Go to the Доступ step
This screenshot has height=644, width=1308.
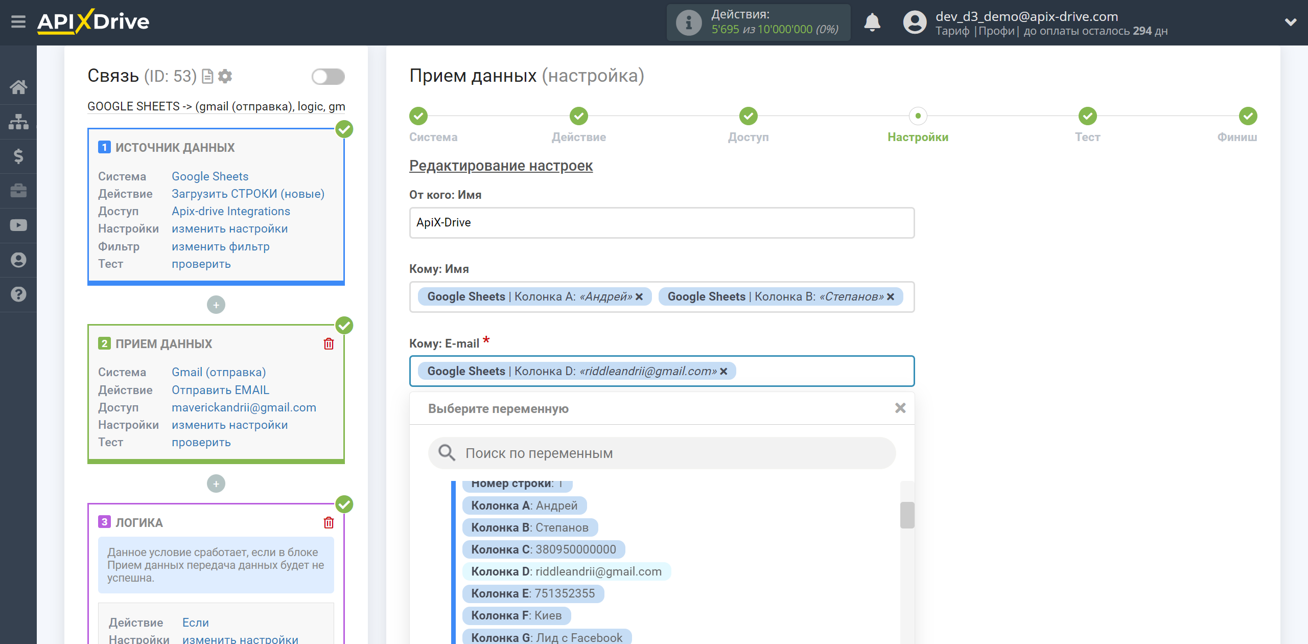coord(749,116)
